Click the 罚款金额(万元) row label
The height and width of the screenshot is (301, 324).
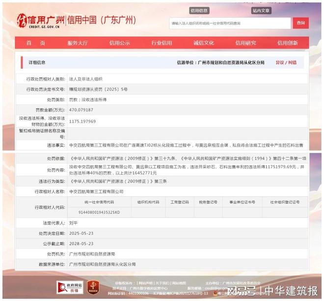click(x=50, y=110)
